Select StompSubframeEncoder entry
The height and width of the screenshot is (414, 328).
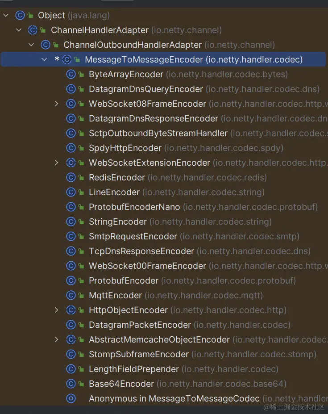pyautogui.click(x=203, y=354)
